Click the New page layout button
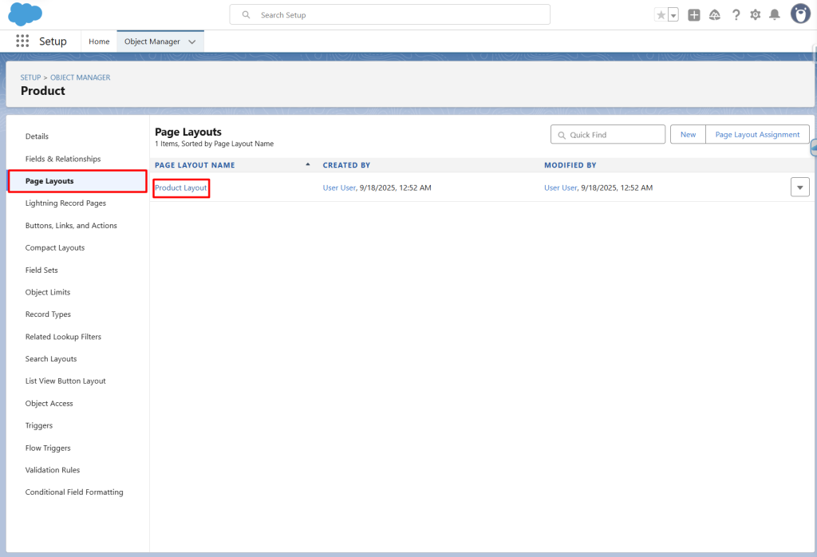 pyautogui.click(x=688, y=135)
